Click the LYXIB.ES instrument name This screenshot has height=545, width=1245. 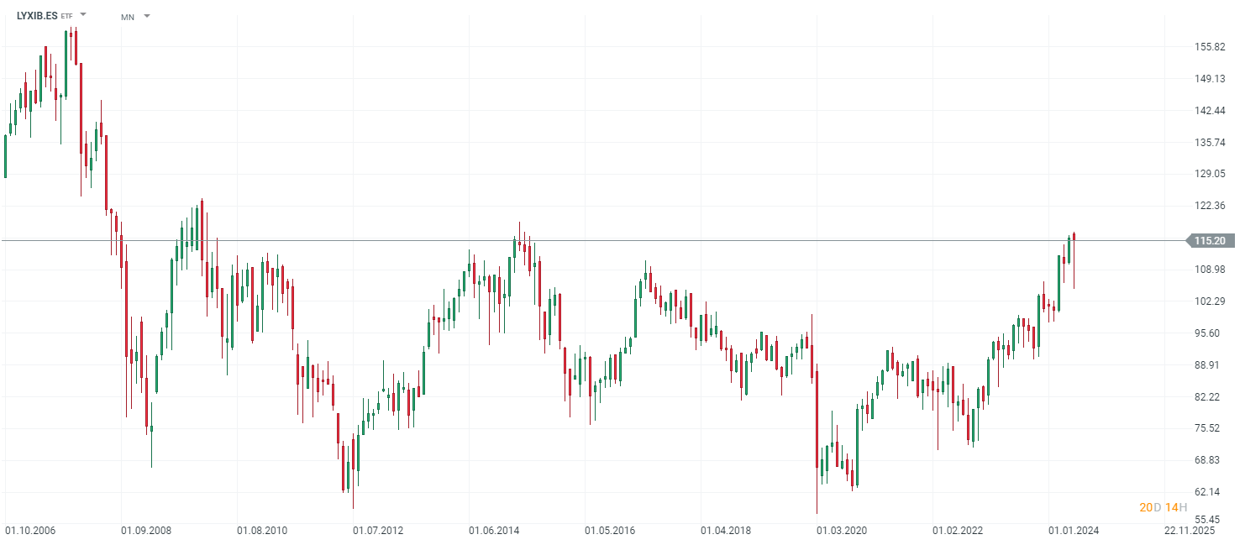37,15
